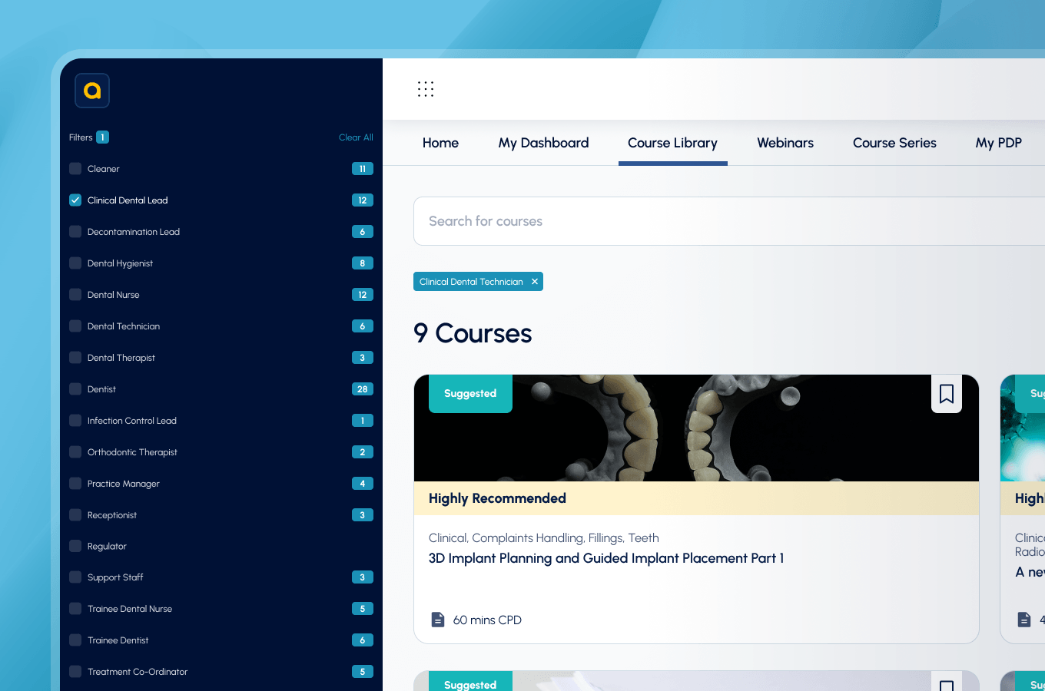Go to the Home tab
The width and height of the screenshot is (1045, 691).
pyautogui.click(x=440, y=143)
